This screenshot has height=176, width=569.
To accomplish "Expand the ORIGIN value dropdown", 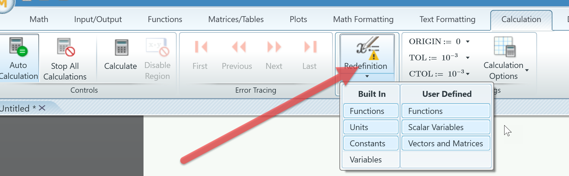I will coord(468,41).
